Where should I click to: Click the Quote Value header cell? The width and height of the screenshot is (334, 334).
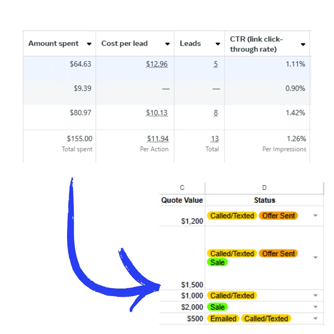(182, 200)
